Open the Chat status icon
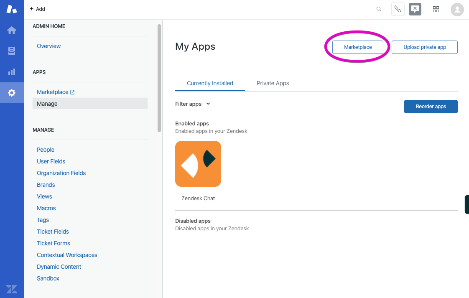The width and height of the screenshot is (469, 298). tap(415, 9)
